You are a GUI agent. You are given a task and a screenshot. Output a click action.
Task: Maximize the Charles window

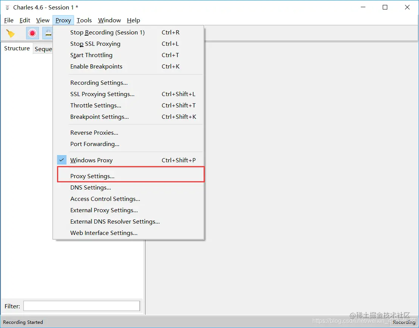pyautogui.click(x=385, y=7)
